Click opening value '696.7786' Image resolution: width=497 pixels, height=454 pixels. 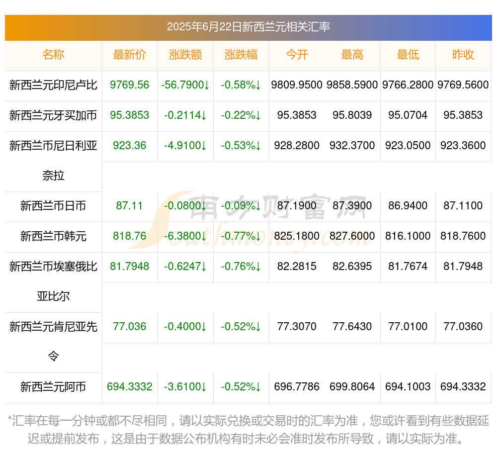(x=297, y=387)
